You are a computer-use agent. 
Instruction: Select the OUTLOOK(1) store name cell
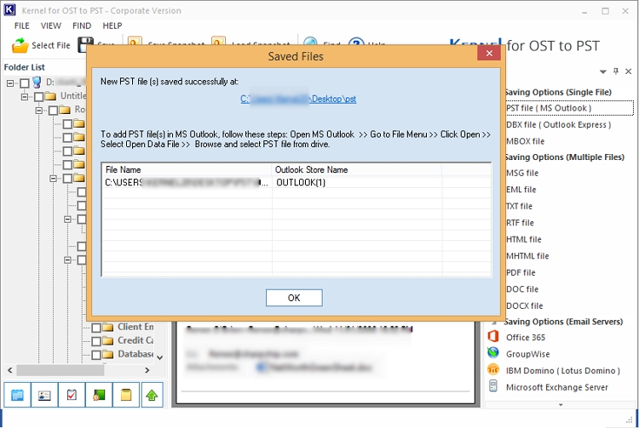(x=357, y=182)
